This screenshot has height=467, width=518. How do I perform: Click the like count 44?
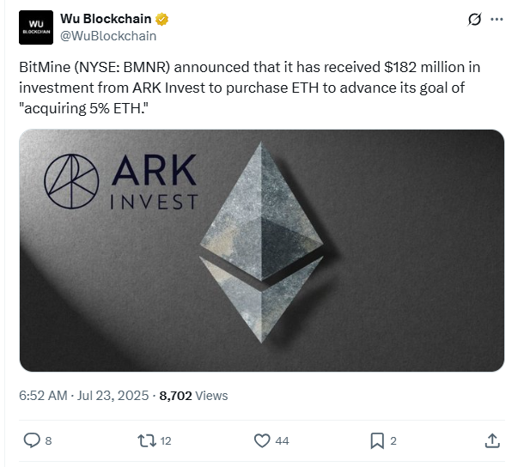282,441
